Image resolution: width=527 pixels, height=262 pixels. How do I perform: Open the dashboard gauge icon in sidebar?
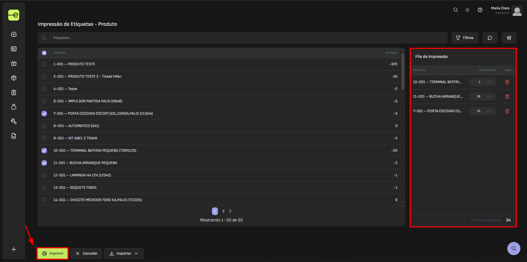pos(14,34)
